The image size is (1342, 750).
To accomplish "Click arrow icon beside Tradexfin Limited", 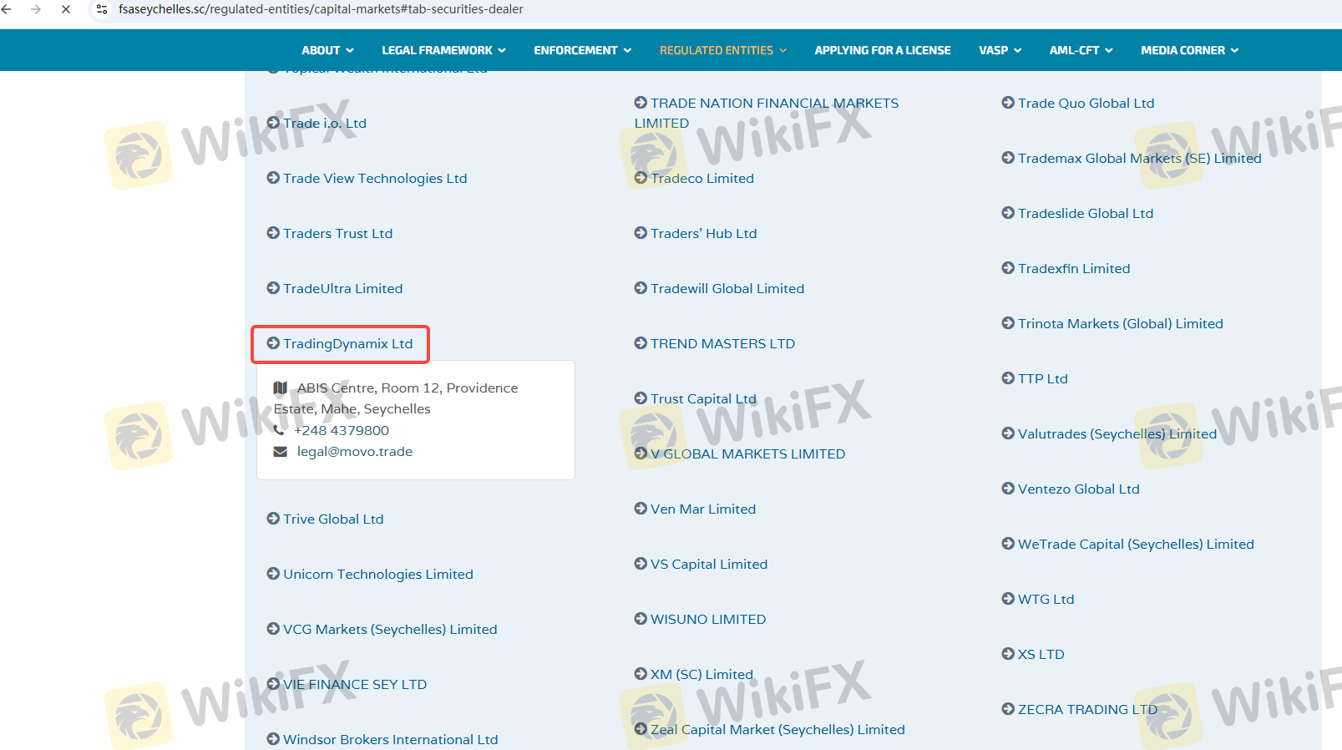I will click(1008, 268).
